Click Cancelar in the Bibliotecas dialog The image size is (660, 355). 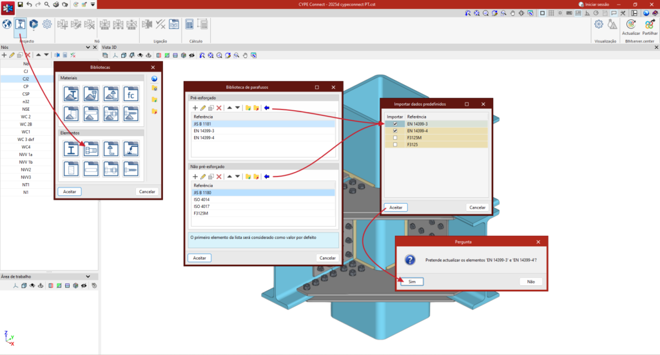[x=147, y=192]
